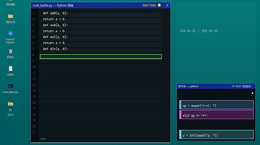The image size is (260, 145).
Task: Click the >>> prompt at terminal bottom
Action: click(x=43, y=139)
